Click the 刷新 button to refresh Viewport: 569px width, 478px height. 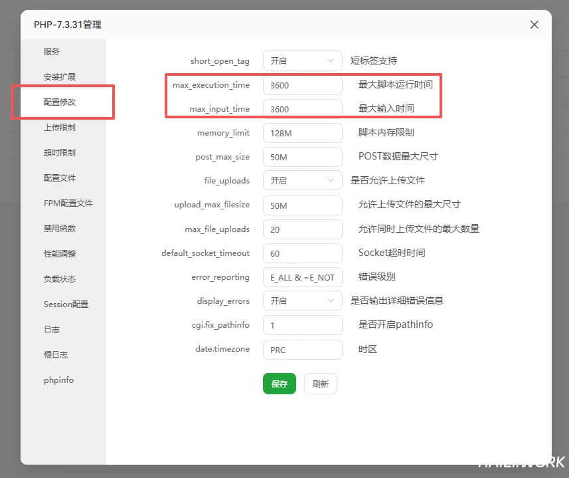click(321, 384)
